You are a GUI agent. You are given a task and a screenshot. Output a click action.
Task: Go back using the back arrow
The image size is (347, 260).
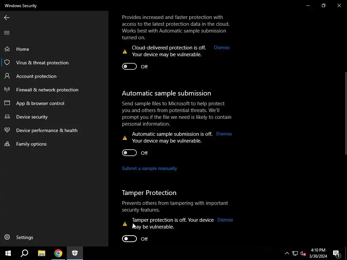coord(7,18)
